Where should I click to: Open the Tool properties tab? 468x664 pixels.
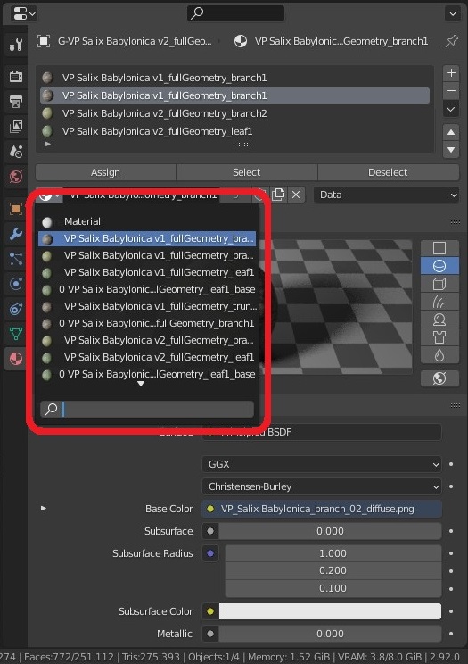[x=16, y=44]
